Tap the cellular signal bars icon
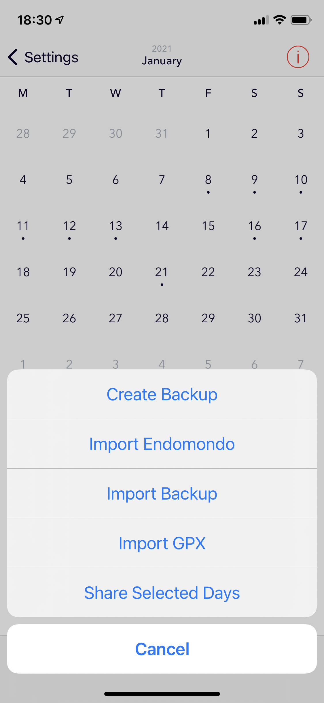324x703 pixels. click(x=261, y=20)
